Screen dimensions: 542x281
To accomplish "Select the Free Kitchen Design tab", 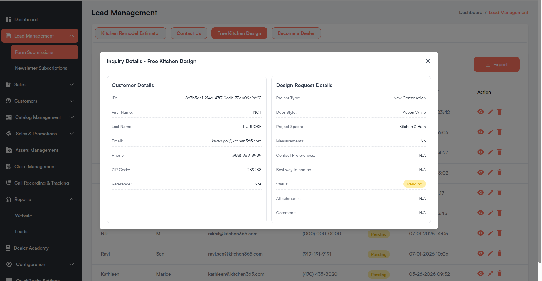I will tap(239, 33).
